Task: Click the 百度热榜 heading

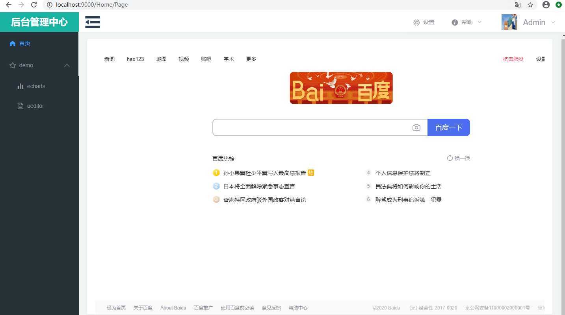Action: (223, 158)
